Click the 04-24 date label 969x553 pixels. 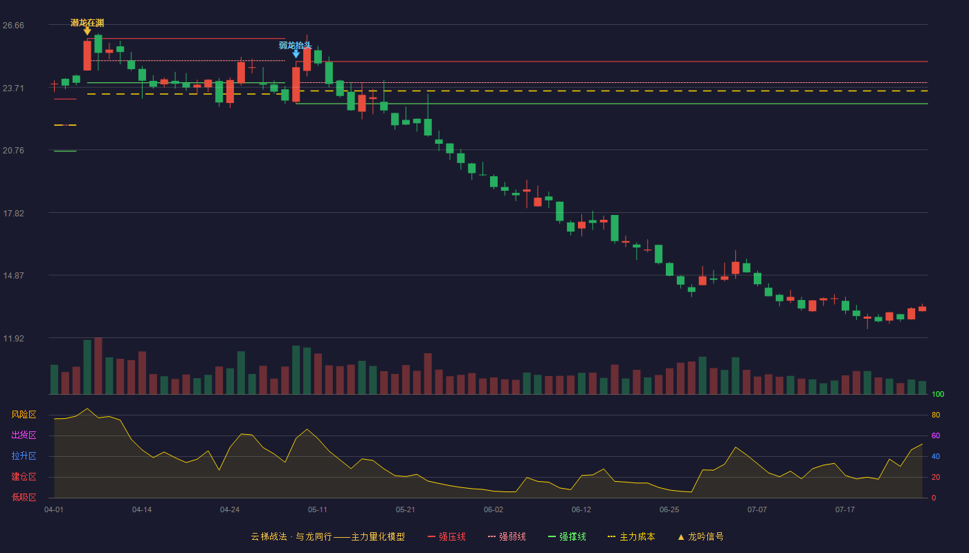[x=230, y=509]
